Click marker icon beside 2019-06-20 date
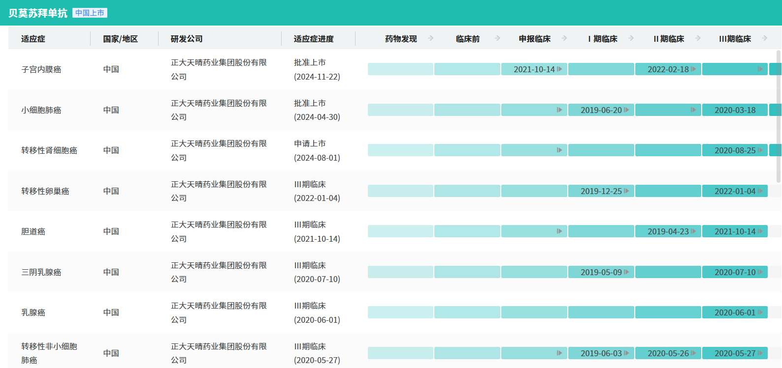The image size is (782, 368). pyautogui.click(x=626, y=110)
